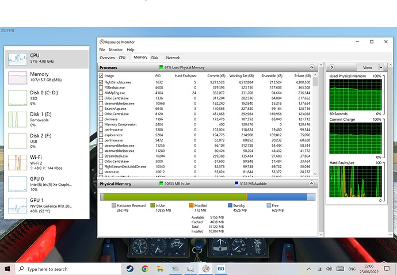The width and height of the screenshot is (397, 275).
Task: Open Google Chrome from the taskbar
Action: click(x=145, y=269)
